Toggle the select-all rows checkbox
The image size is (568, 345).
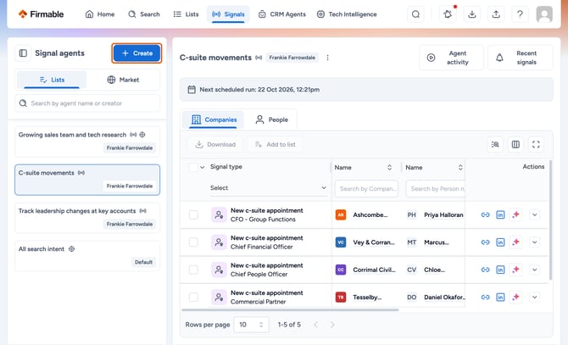click(x=193, y=167)
